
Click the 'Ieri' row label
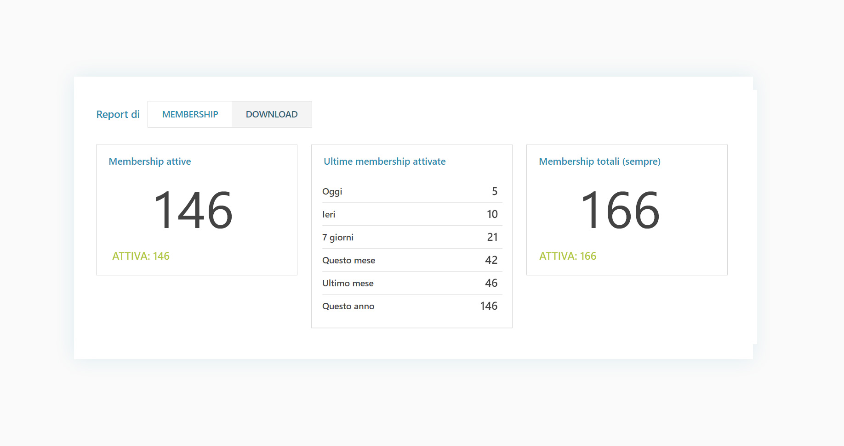pyautogui.click(x=329, y=214)
